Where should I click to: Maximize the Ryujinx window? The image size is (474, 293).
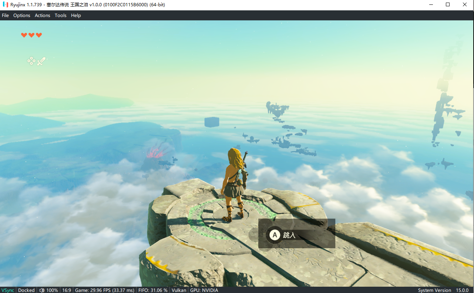(x=448, y=4)
